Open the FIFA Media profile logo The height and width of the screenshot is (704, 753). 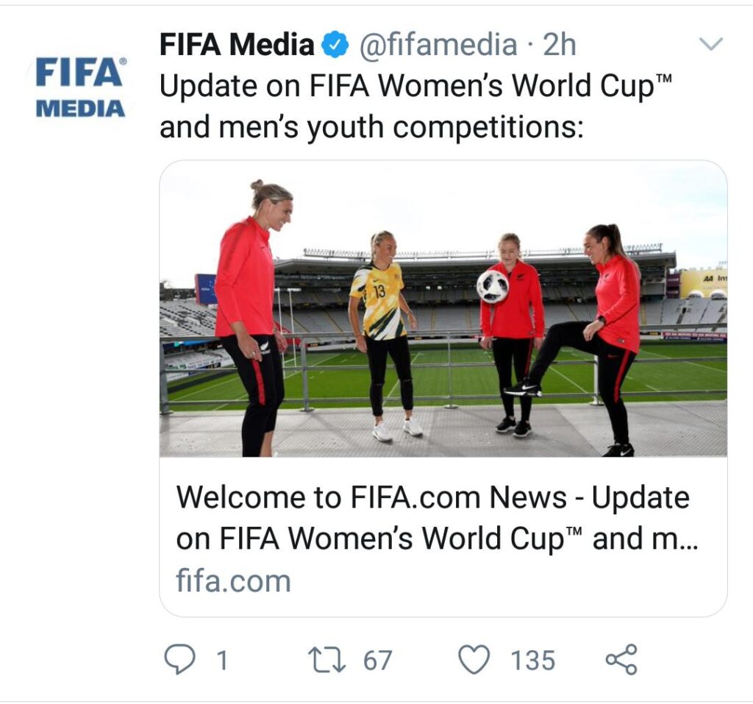(x=80, y=88)
